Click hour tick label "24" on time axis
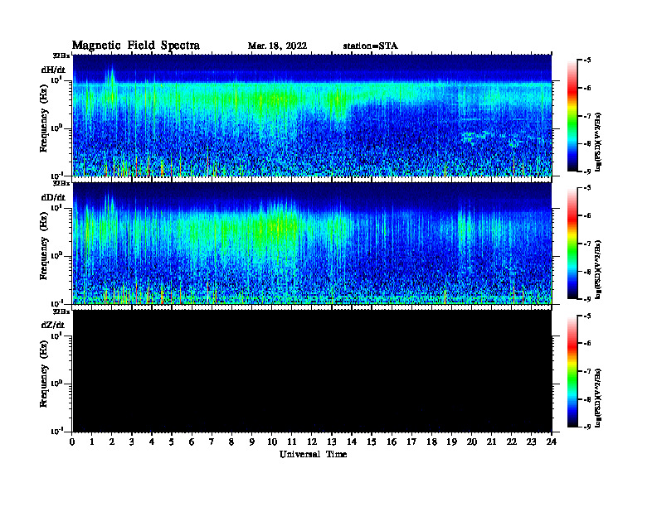Screen dimensions: 657x507 pos(552,442)
